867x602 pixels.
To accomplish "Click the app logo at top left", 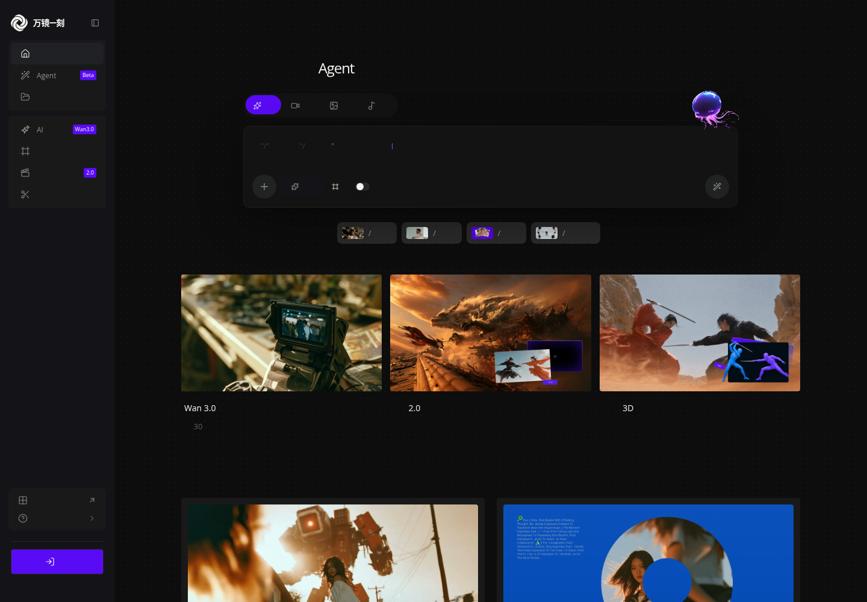I will coord(37,23).
